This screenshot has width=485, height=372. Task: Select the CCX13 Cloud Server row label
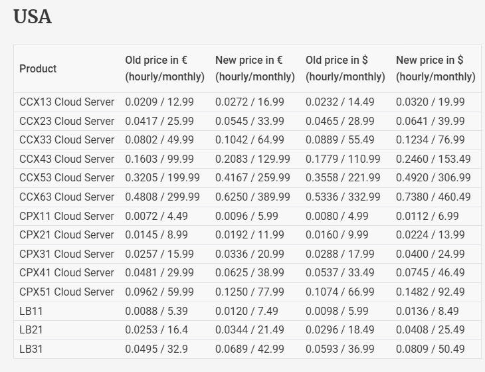[66, 102]
